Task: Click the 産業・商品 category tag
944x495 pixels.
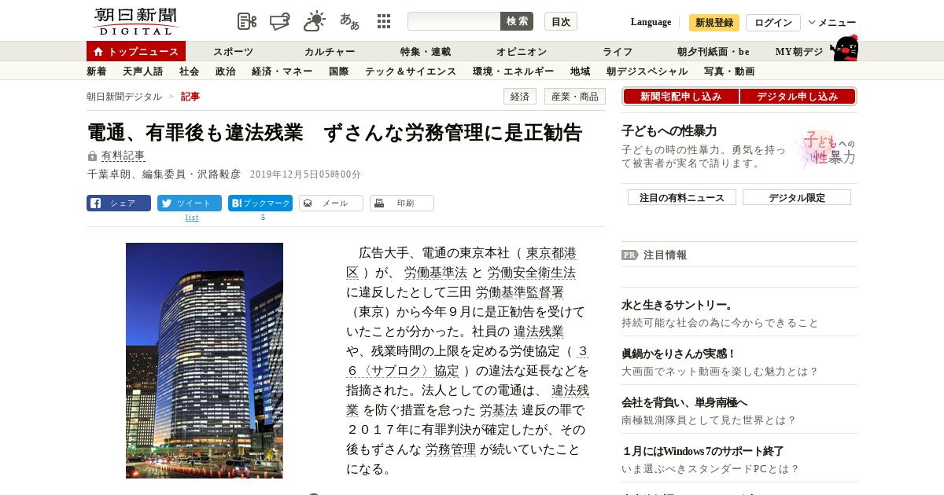Action: 575,97
